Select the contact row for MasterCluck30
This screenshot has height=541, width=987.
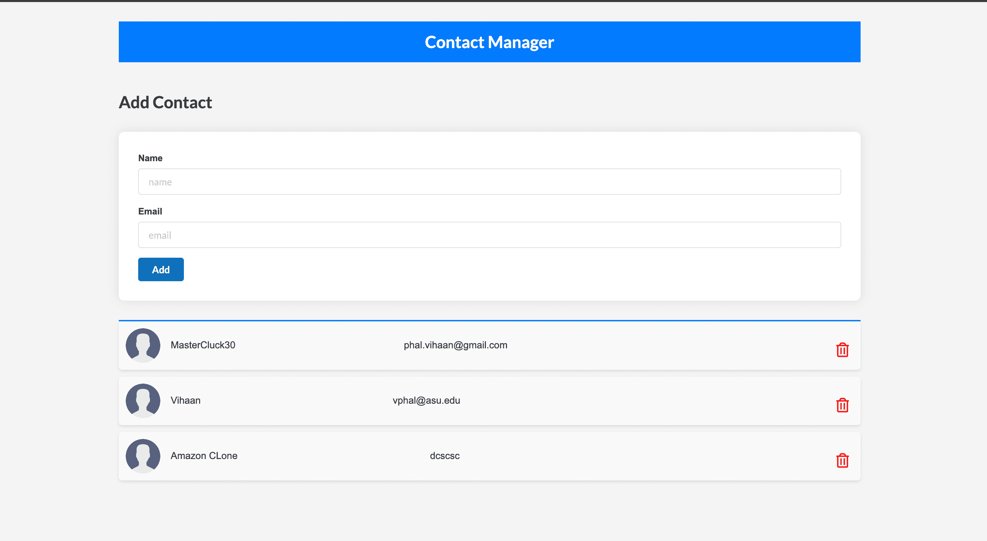pos(489,345)
